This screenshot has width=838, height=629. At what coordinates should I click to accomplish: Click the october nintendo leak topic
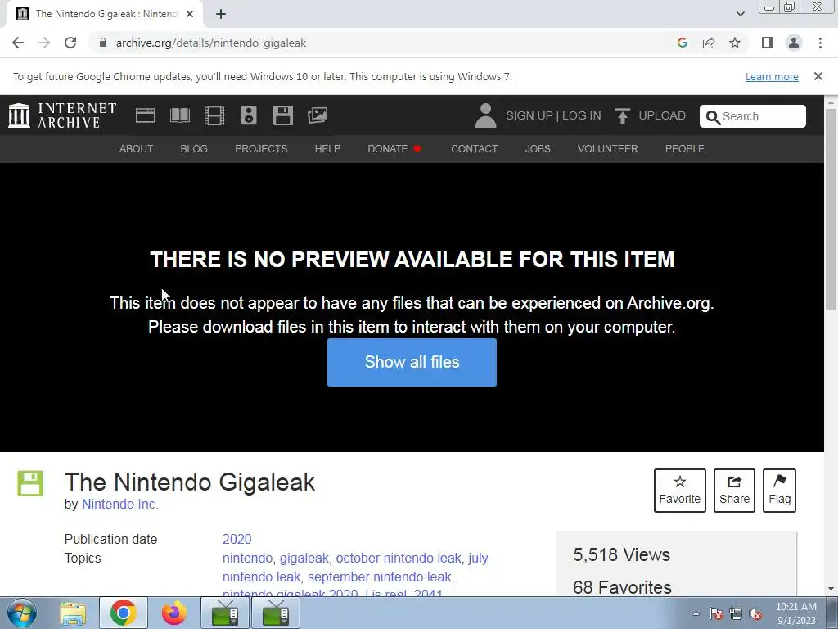pyautogui.click(x=399, y=558)
